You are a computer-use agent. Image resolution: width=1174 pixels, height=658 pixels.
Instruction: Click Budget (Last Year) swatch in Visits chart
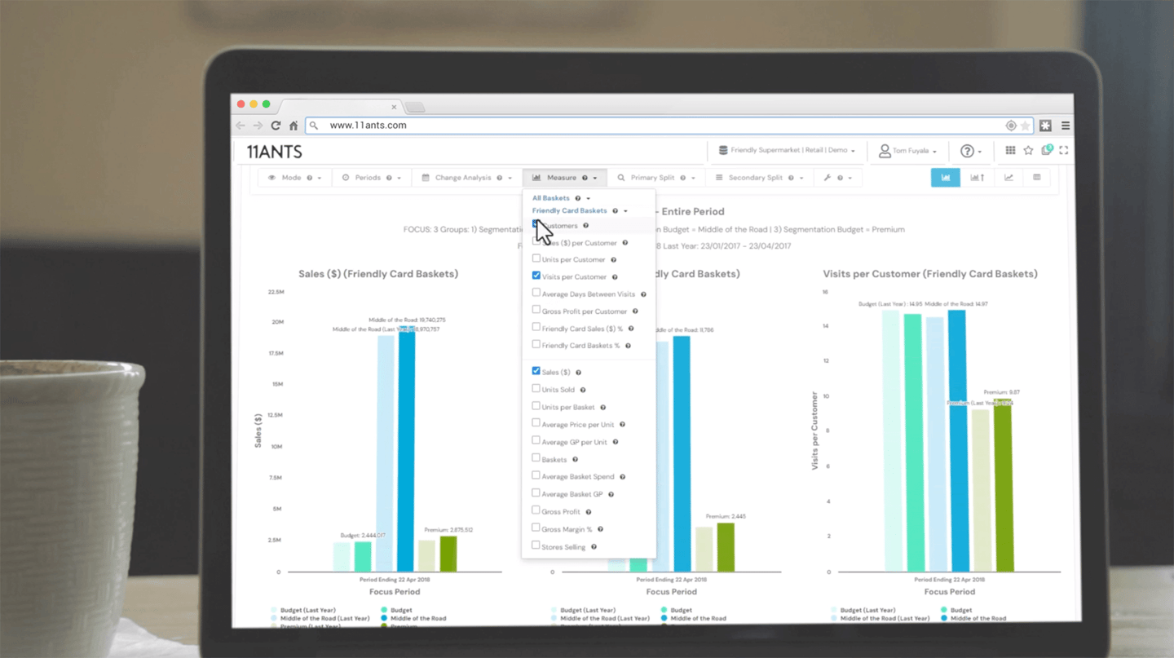point(835,610)
